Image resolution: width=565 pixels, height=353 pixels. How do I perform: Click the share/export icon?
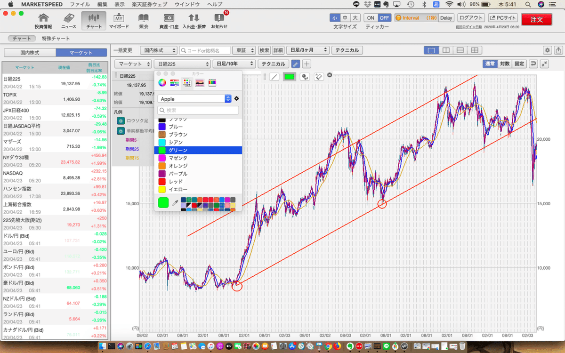coord(558,50)
